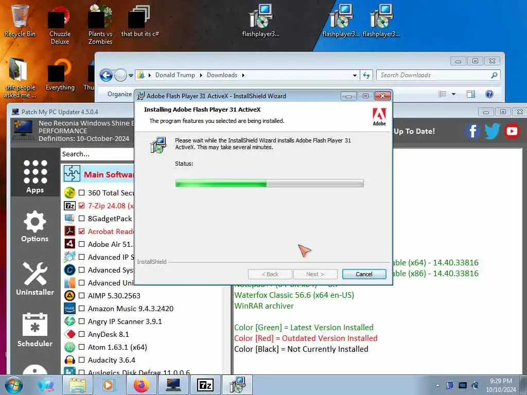Click the Downloads breadcrumb in Explorer
This screenshot has height=395, width=527.
(x=222, y=75)
